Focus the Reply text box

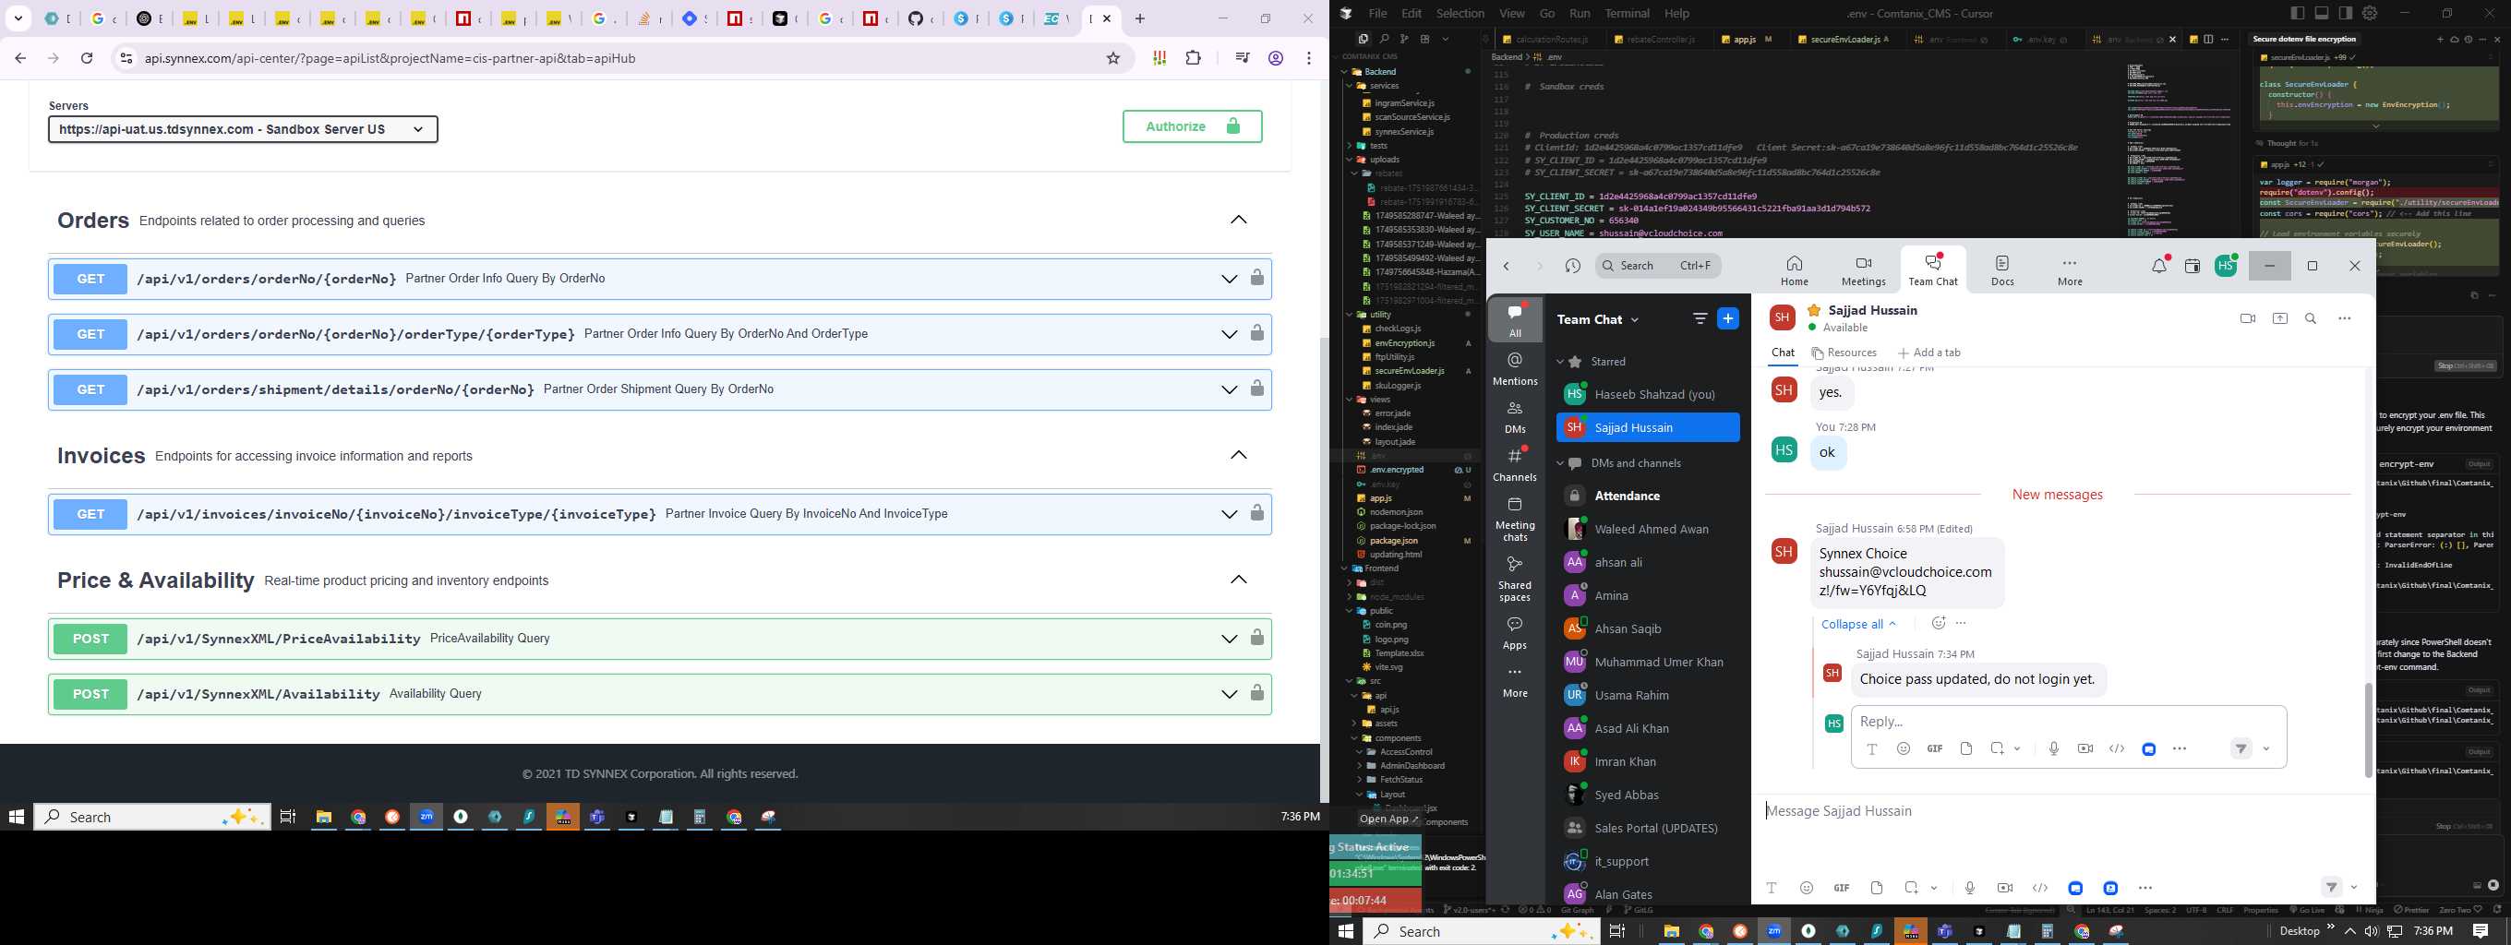click(2069, 721)
